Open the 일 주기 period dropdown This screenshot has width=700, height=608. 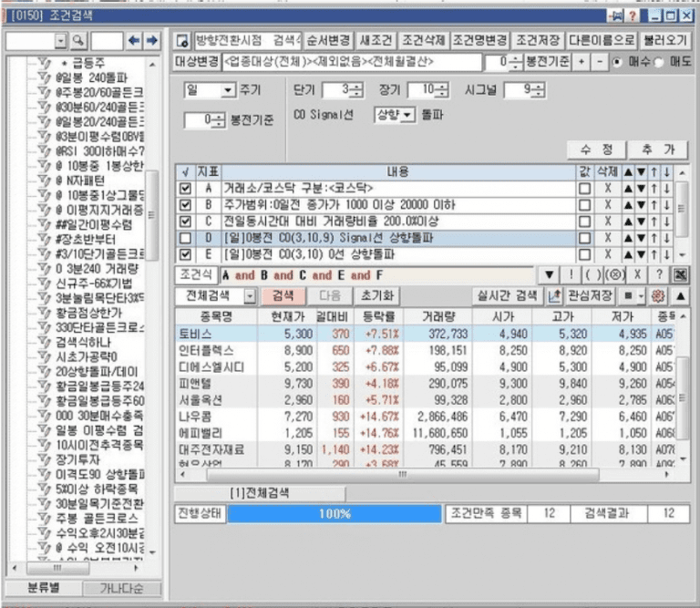pyautogui.click(x=227, y=90)
